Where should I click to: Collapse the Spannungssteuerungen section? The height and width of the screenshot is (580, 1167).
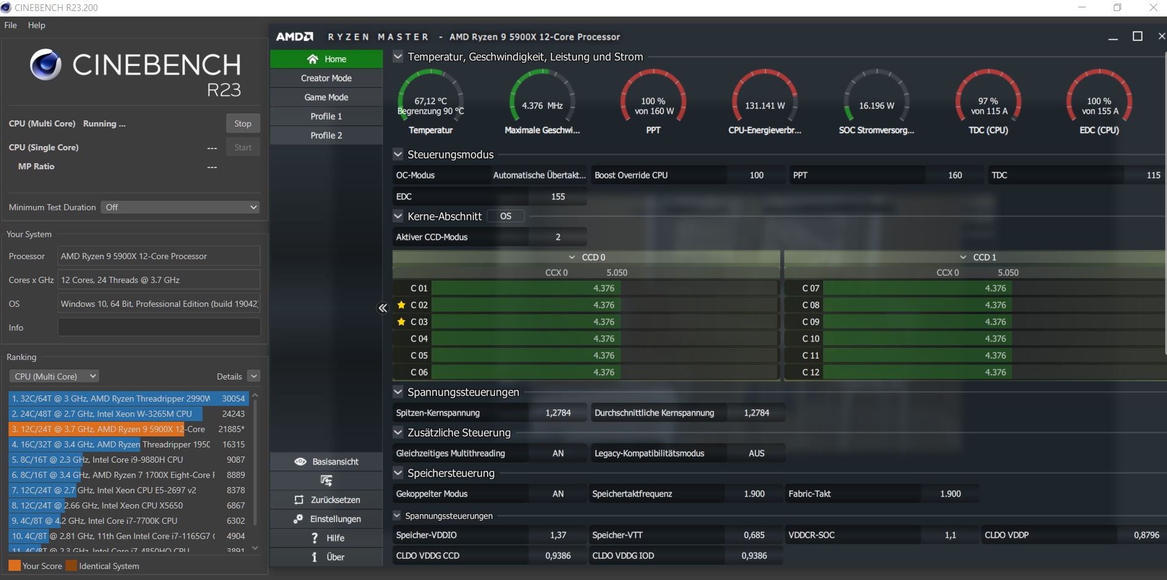[398, 392]
